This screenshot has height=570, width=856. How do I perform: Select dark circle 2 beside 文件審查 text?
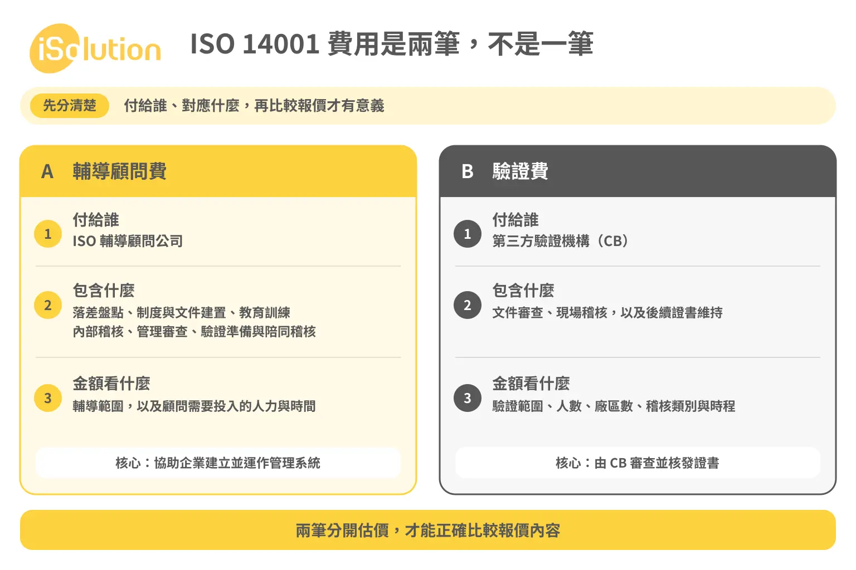click(468, 305)
